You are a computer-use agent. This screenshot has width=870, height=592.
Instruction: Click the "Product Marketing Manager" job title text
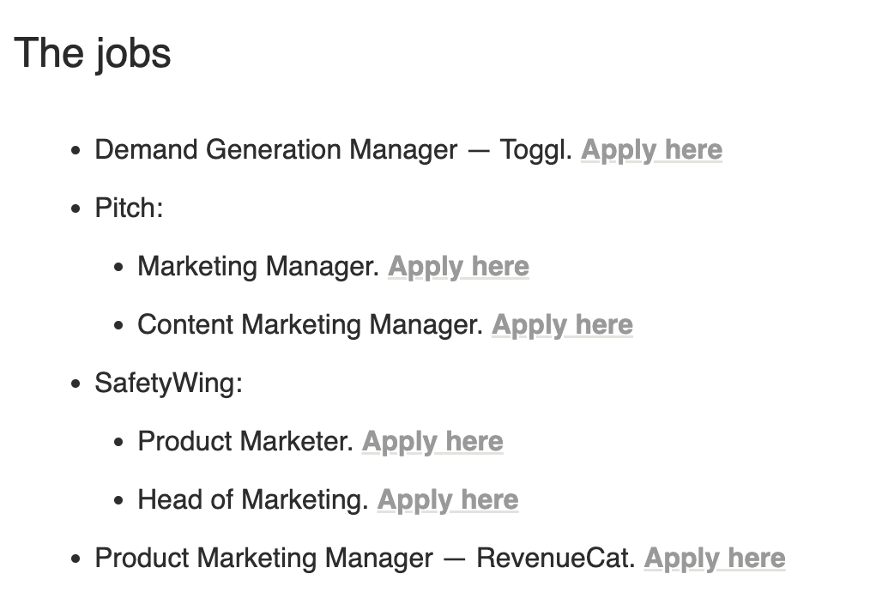[263, 559]
